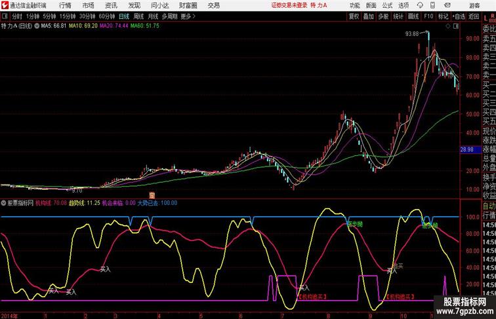Expand the 股票指标网 indicator dropdown arrow
Viewport: 496px width, 319px height.
[x=3, y=203]
